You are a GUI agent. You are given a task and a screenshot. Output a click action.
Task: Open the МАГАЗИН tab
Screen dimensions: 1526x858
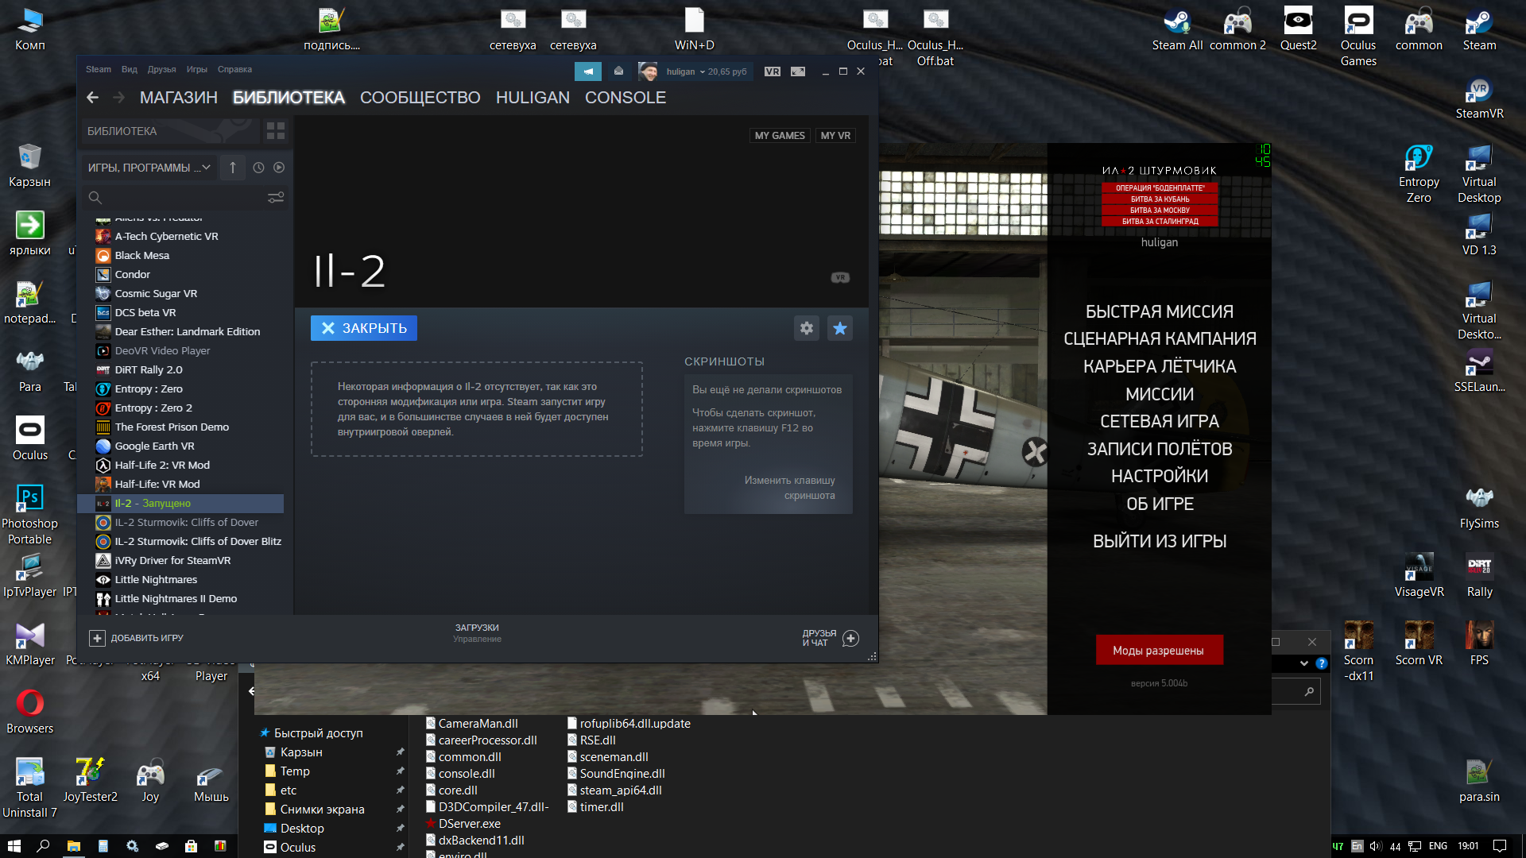(x=178, y=98)
